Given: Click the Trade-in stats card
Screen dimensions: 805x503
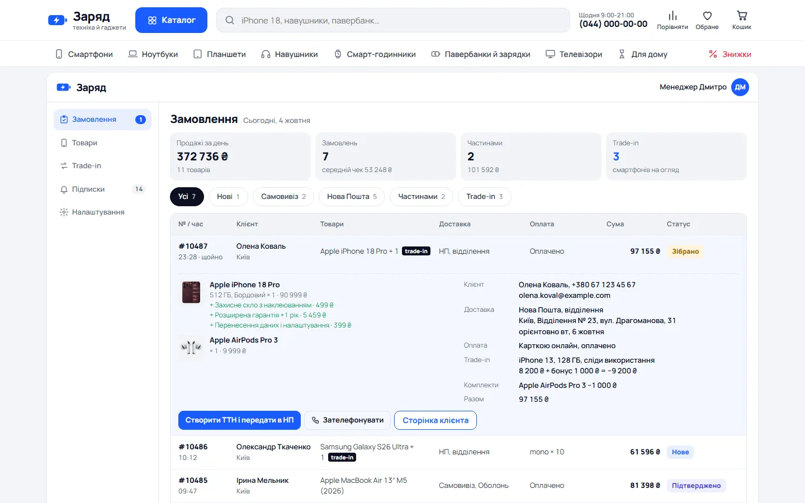Looking at the screenshot, I should 676,156.
